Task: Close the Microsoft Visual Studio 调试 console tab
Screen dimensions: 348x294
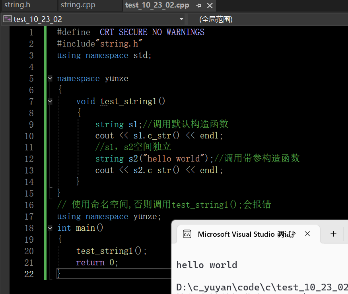Action: click(307, 234)
